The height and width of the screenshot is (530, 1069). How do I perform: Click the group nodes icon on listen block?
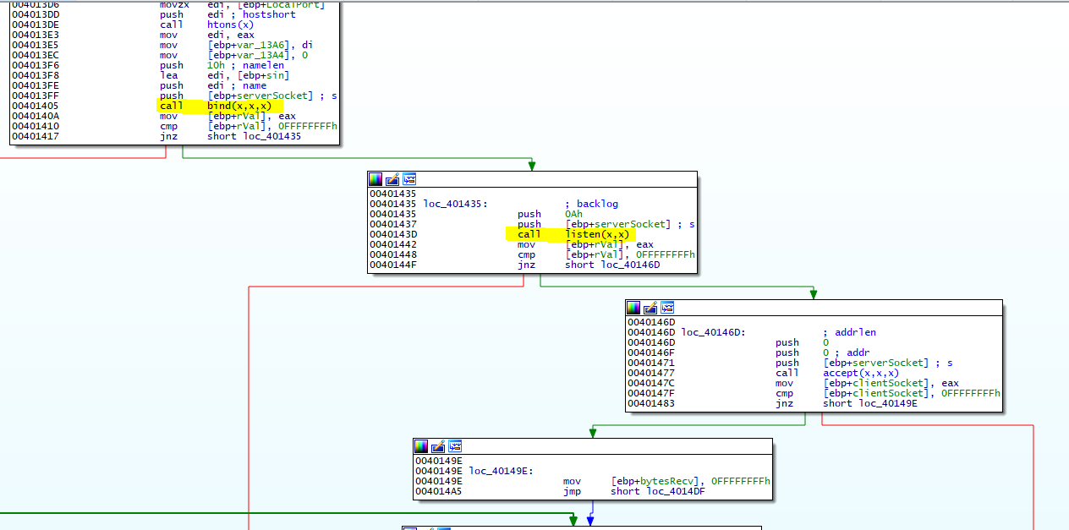coord(409,179)
